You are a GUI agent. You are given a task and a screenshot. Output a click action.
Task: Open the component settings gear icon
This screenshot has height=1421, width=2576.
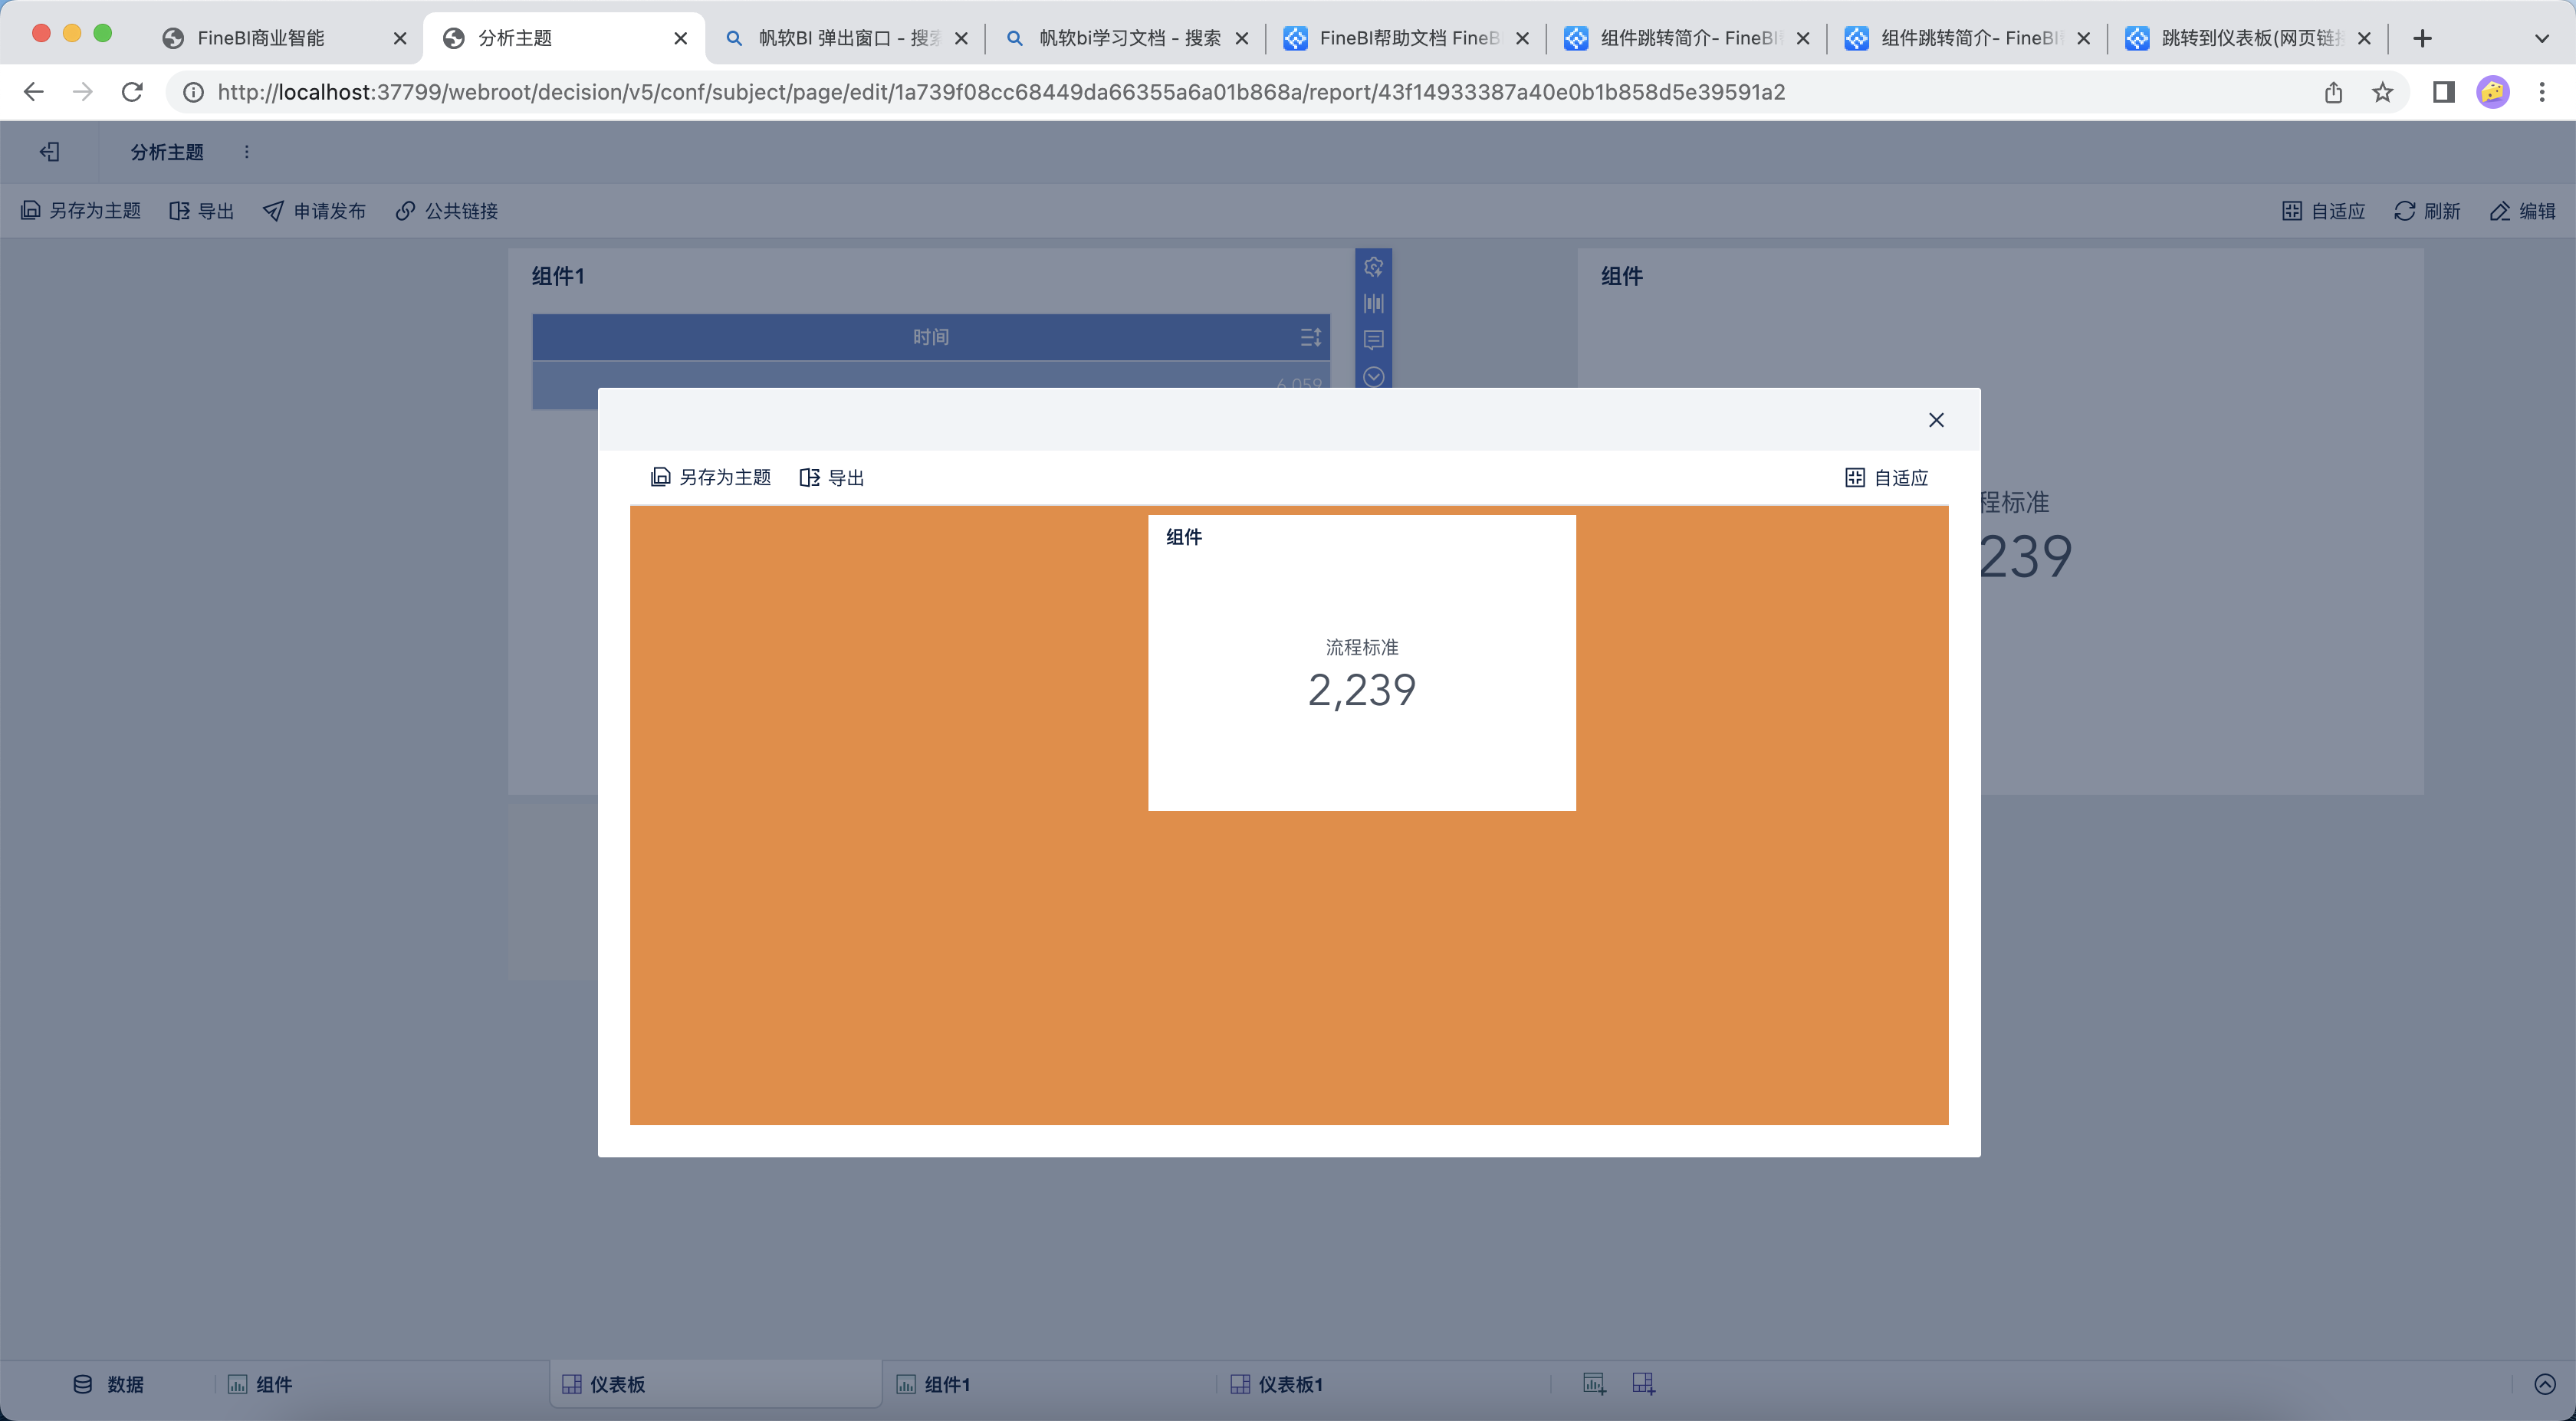[x=1373, y=267]
